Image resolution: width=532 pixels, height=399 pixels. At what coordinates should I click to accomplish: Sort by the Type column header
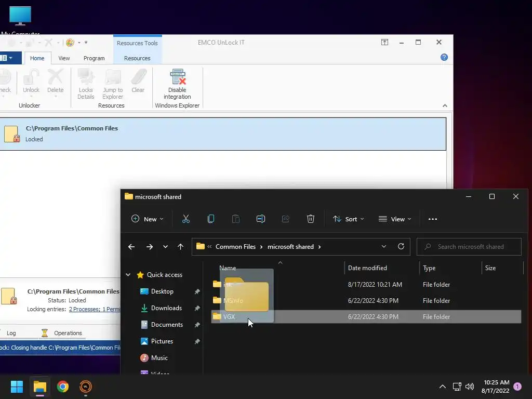(429, 268)
